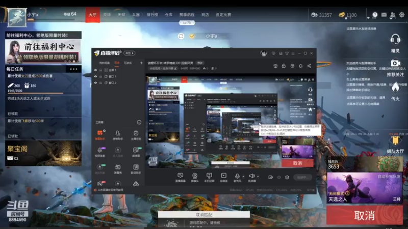The width and height of the screenshot is (408, 229).
Task: Open streaming app hamburger menu in title bar
Action: pyautogui.click(x=293, y=53)
